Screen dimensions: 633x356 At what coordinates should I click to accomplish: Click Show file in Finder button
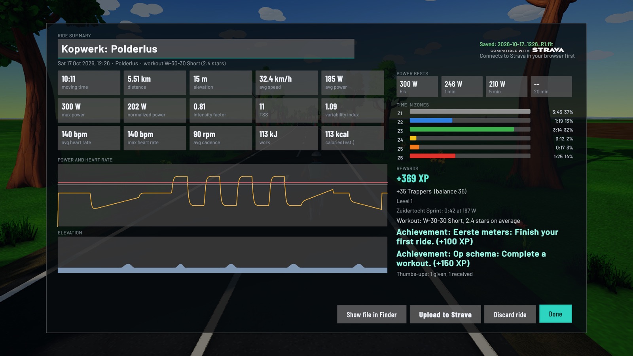pos(371,314)
